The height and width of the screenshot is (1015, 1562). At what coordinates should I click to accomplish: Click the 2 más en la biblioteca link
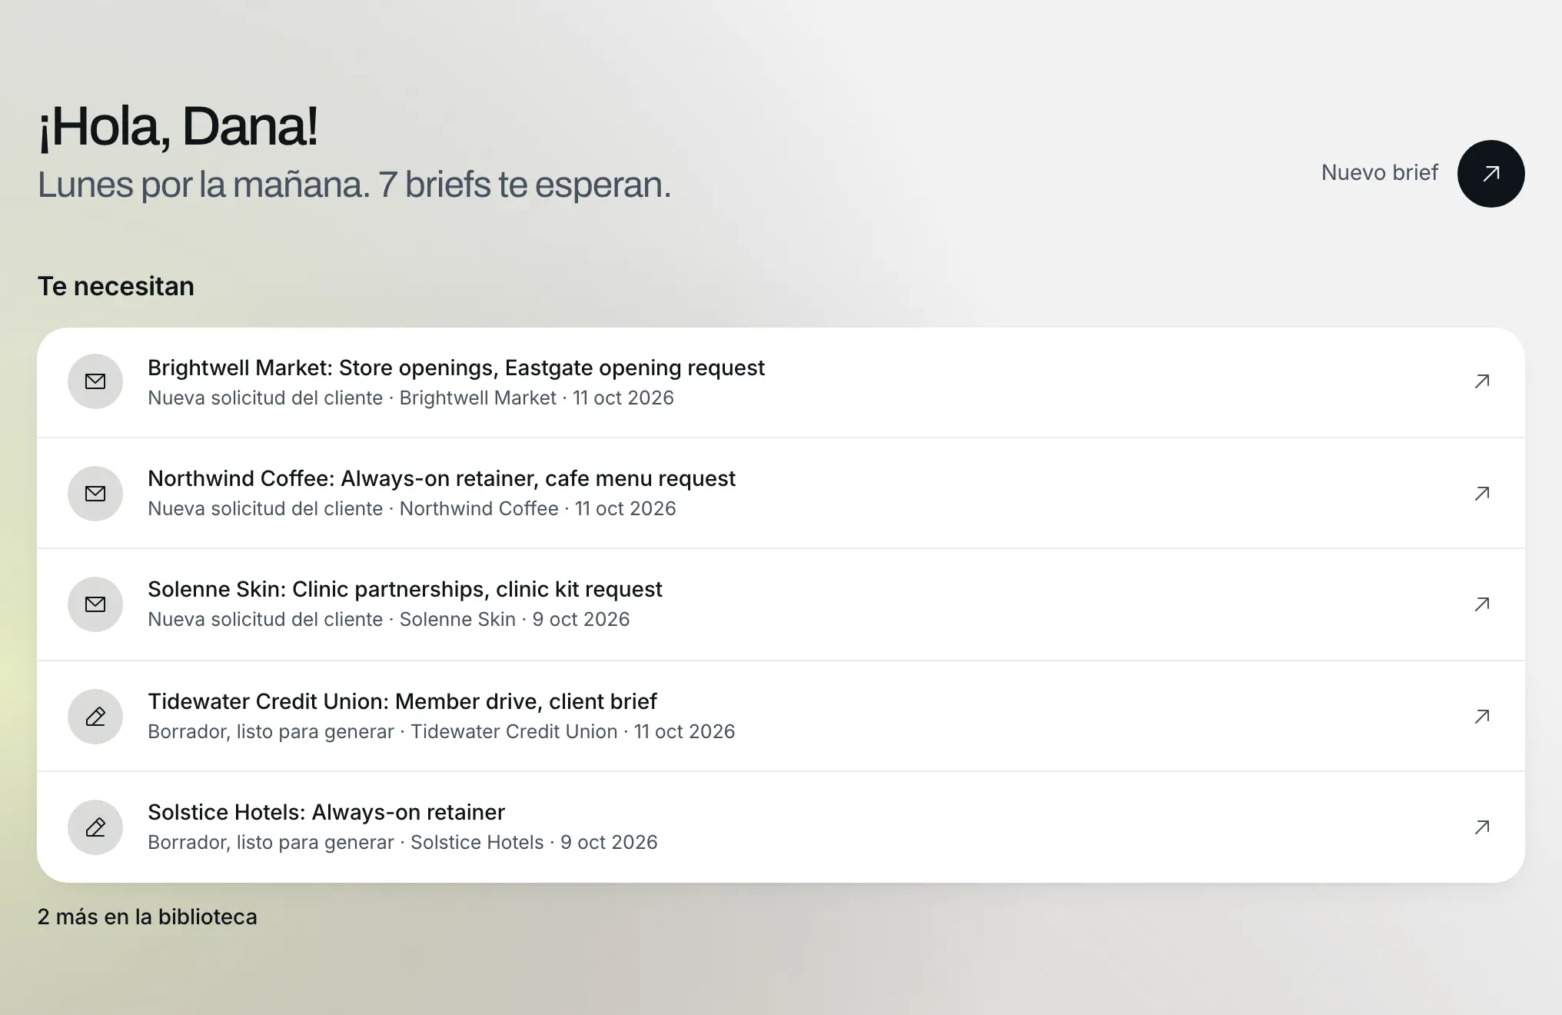point(147,917)
